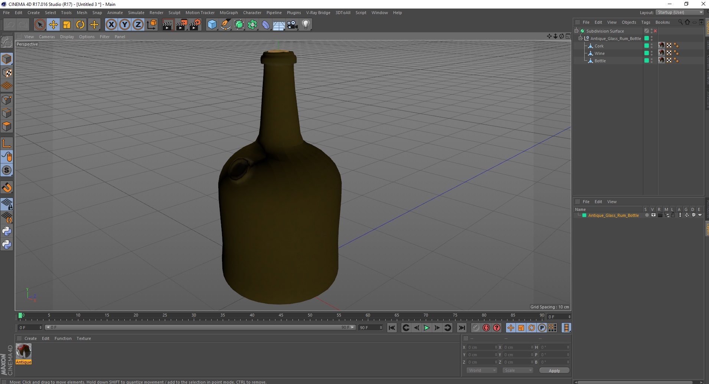
Task: Collapse the Antique_Glass_Rum_Bottle null node
Action: pos(581,39)
